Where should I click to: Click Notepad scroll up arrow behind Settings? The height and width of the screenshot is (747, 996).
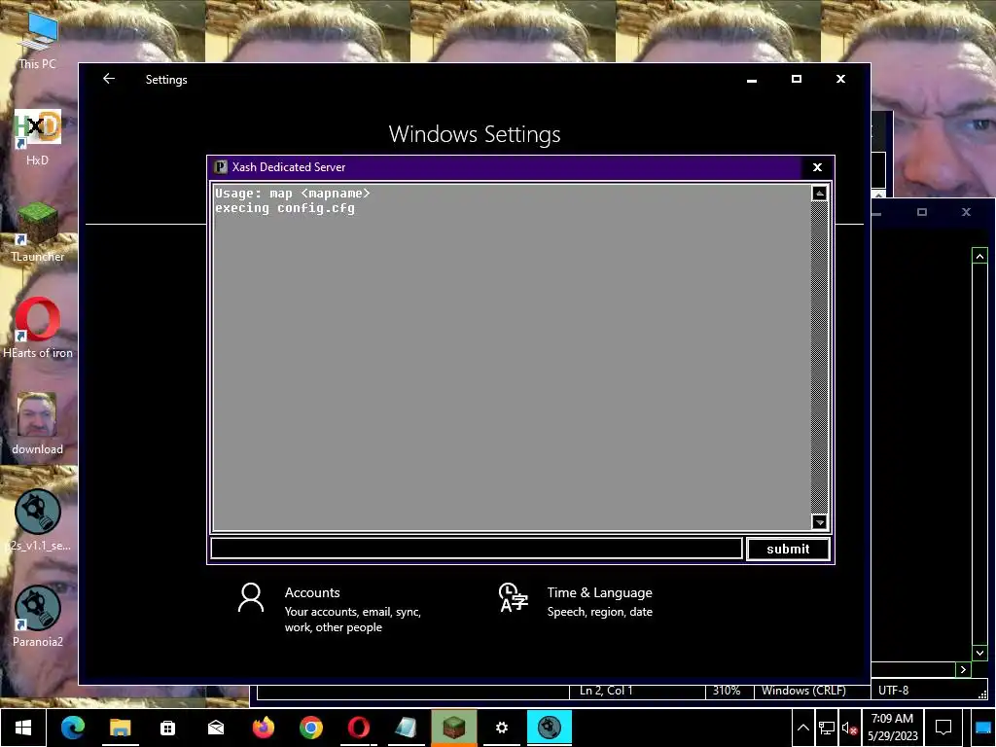click(x=979, y=256)
